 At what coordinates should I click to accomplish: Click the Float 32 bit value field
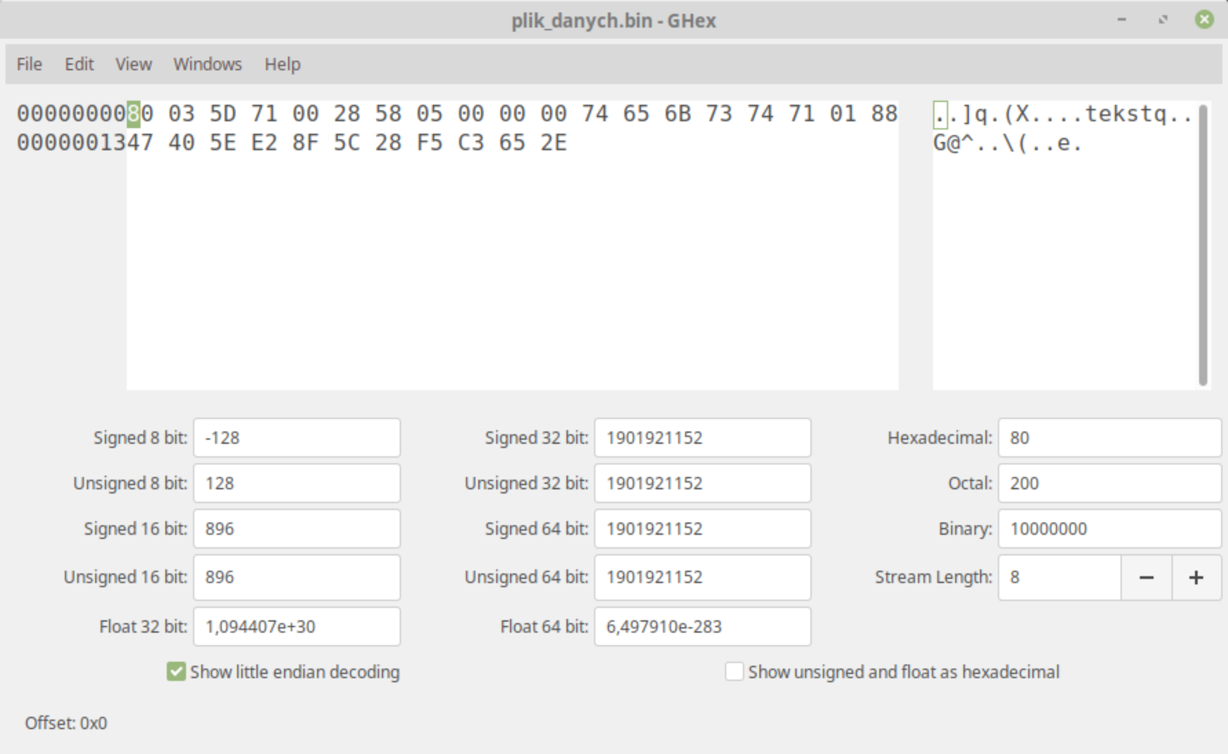(297, 627)
